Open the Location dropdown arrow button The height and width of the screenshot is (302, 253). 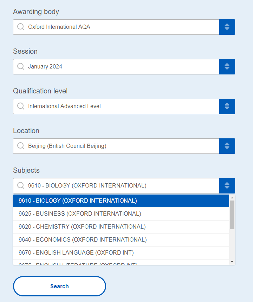pyautogui.click(x=227, y=146)
